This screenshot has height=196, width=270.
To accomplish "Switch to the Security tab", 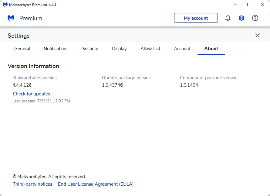I will click(90, 48).
